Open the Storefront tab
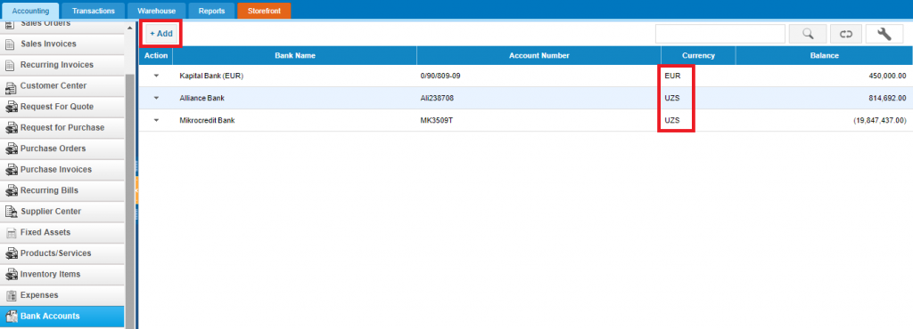Viewport: 913px width, 329px height. click(264, 11)
